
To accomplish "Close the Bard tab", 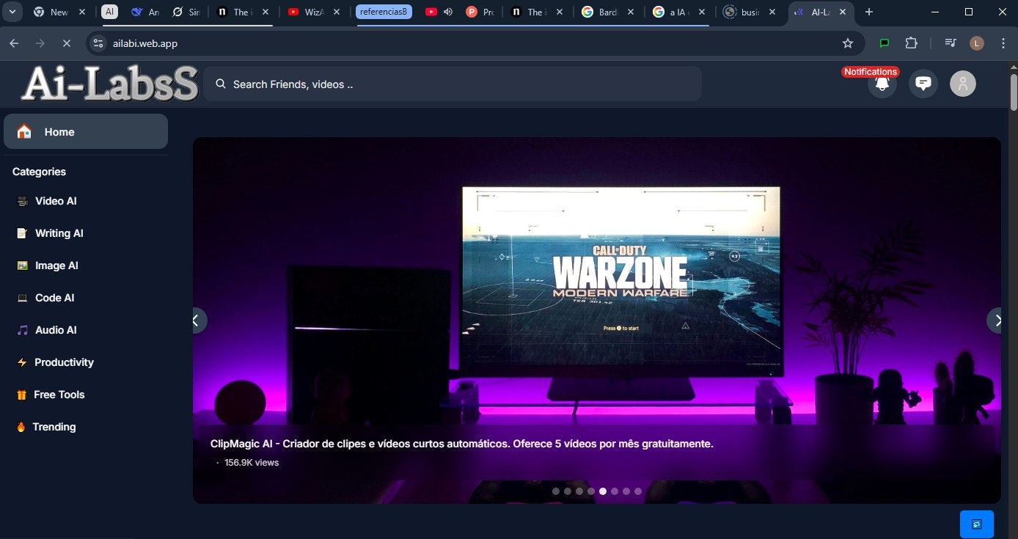I will (629, 12).
